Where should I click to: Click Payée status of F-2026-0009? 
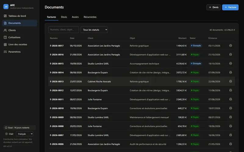tap(195, 117)
